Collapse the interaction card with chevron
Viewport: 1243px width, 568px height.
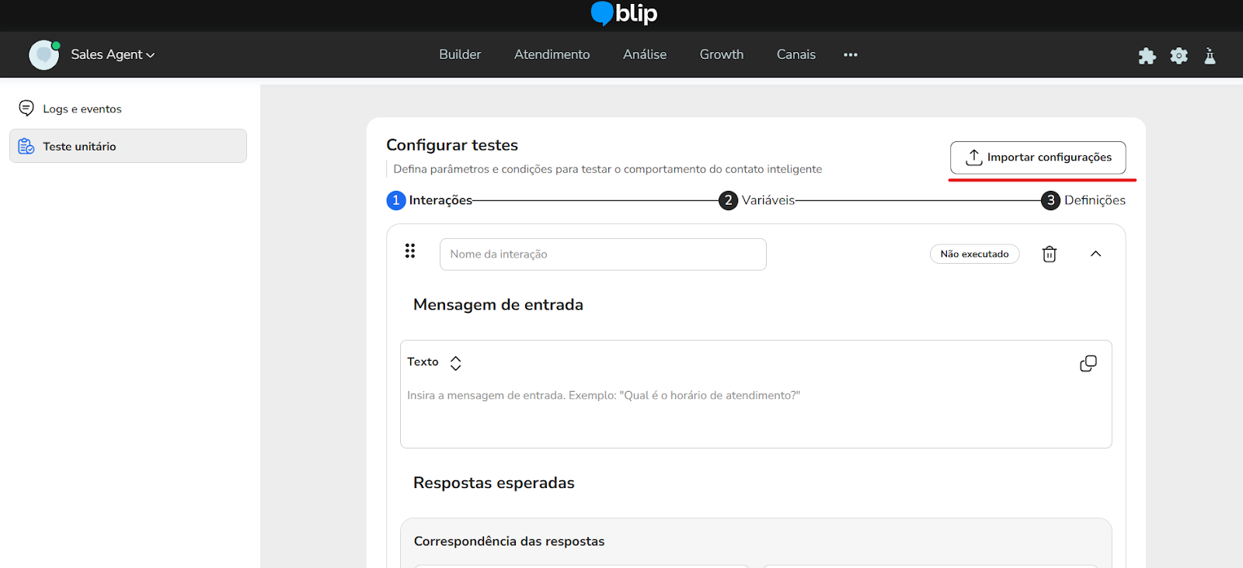pyautogui.click(x=1095, y=254)
